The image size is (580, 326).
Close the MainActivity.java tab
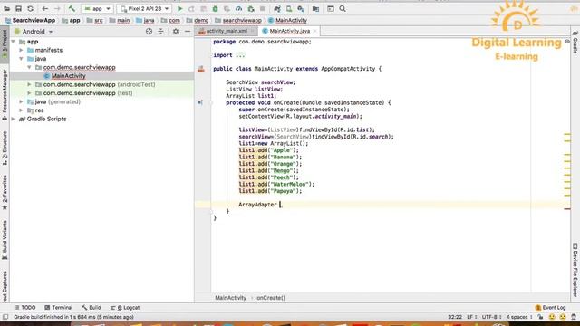[315, 31]
